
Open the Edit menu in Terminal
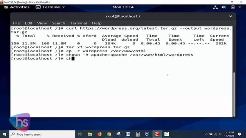tap(28, 23)
